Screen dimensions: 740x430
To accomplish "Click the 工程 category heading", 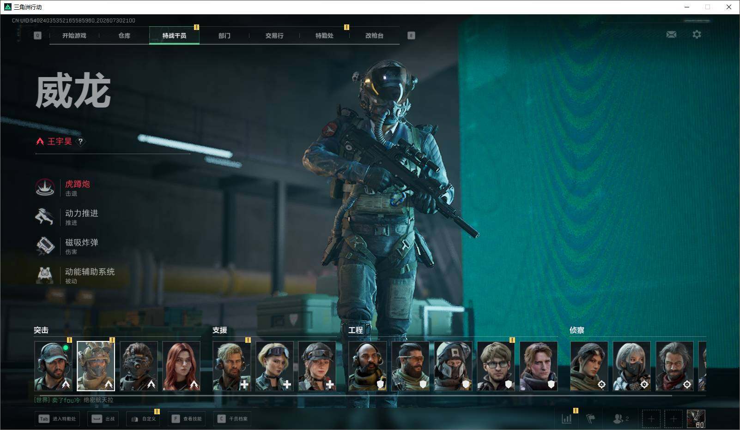I will point(356,330).
